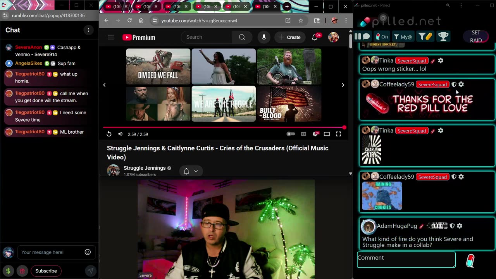Open Rumble chat emoji picker
The image size is (496, 279).
coord(88,252)
